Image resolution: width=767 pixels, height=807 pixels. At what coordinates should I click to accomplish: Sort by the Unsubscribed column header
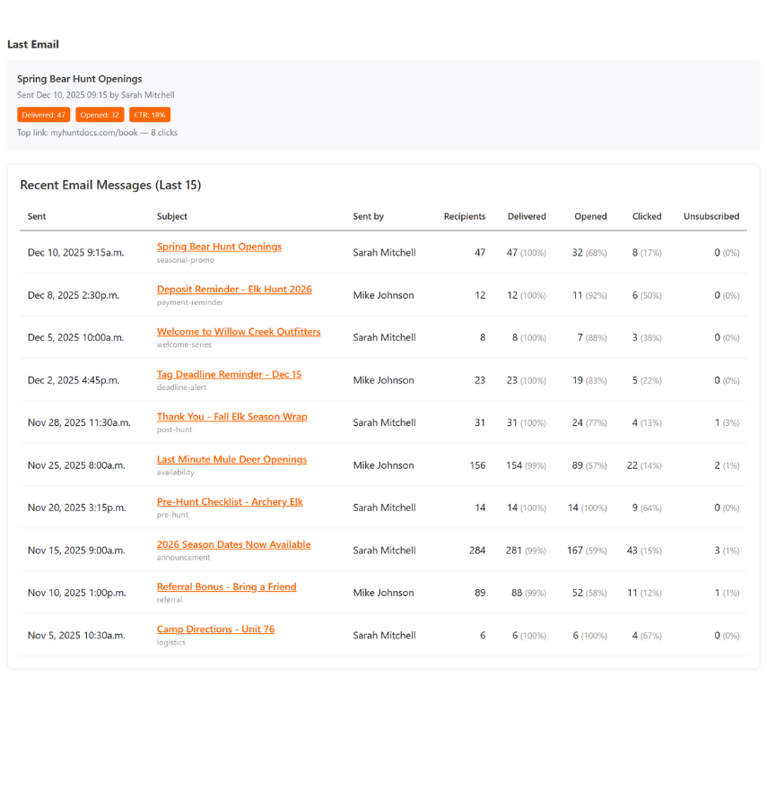(711, 216)
